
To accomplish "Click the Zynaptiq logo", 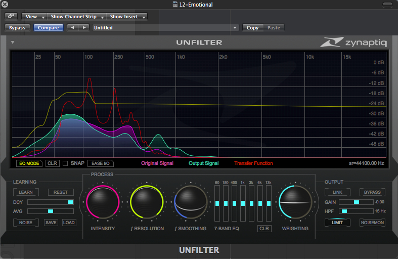I will point(353,42).
